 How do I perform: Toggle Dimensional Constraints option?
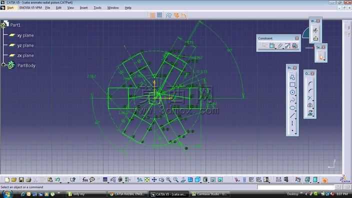point(184,15)
